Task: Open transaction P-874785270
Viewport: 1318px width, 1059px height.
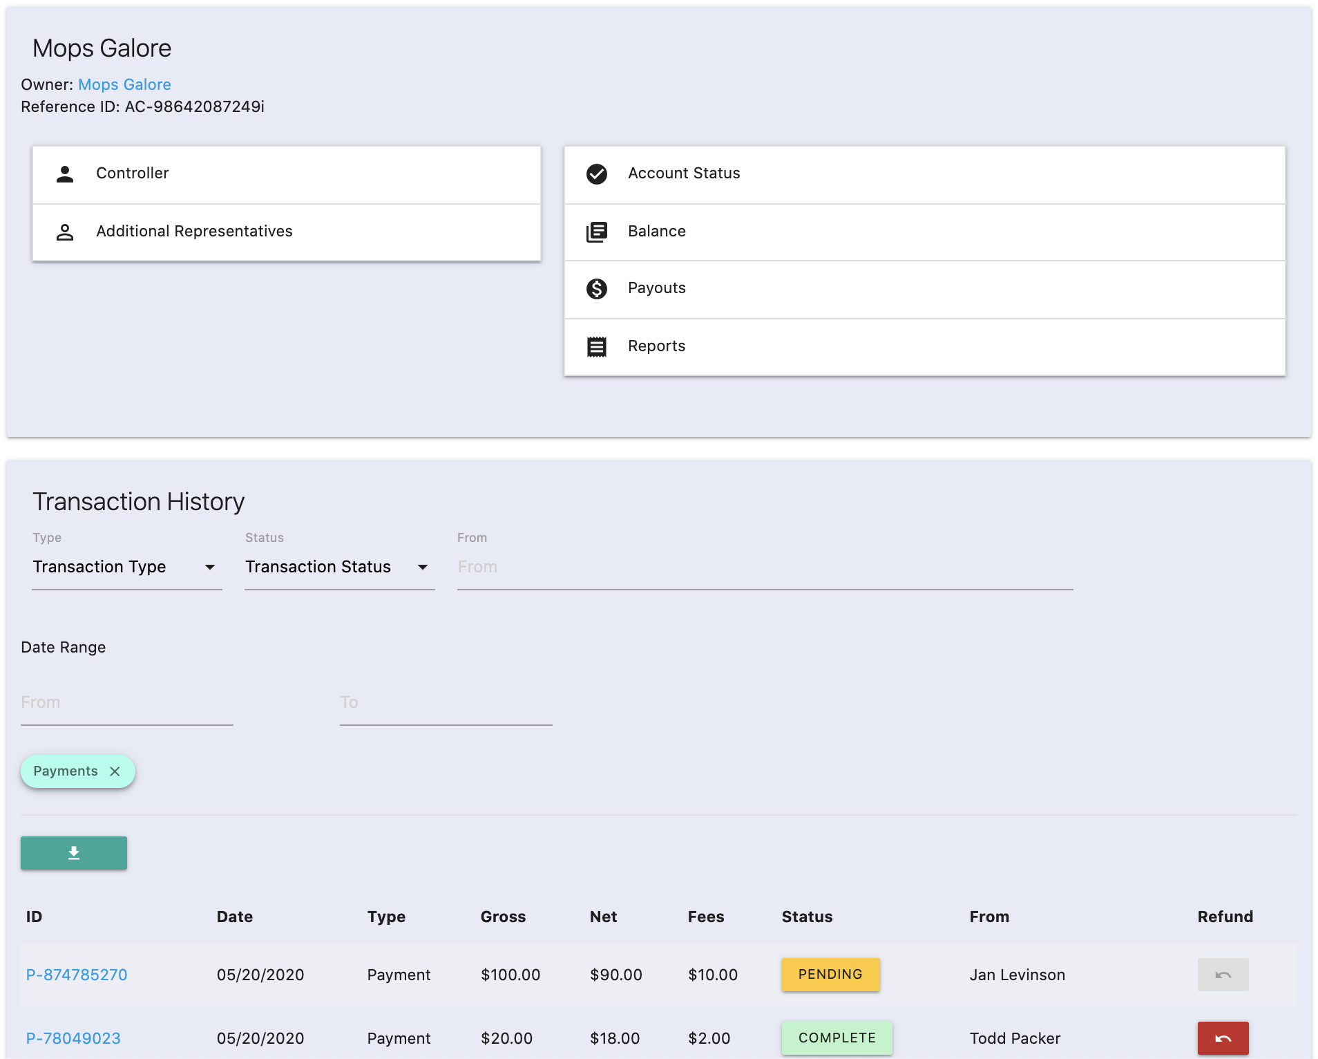Action: pyautogui.click(x=77, y=975)
